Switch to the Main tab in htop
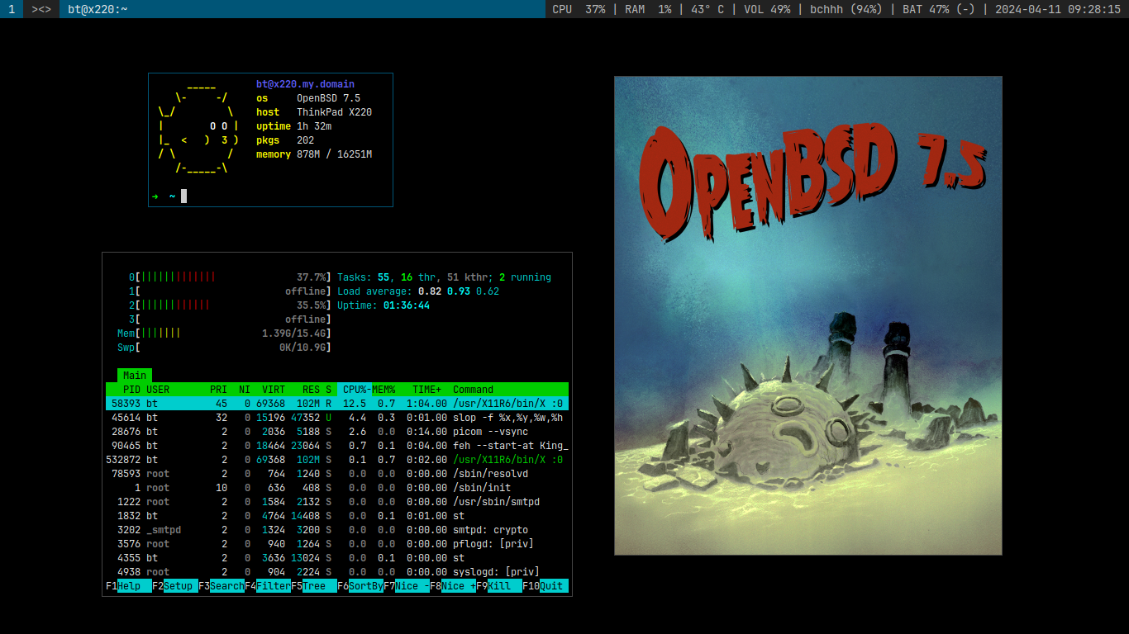Screen dimensions: 1129x634 click(134, 375)
